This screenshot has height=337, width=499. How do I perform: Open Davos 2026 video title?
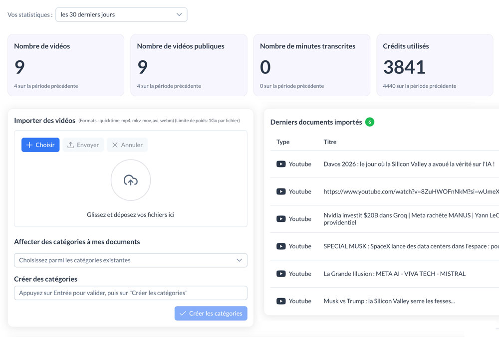tap(409, 164)
